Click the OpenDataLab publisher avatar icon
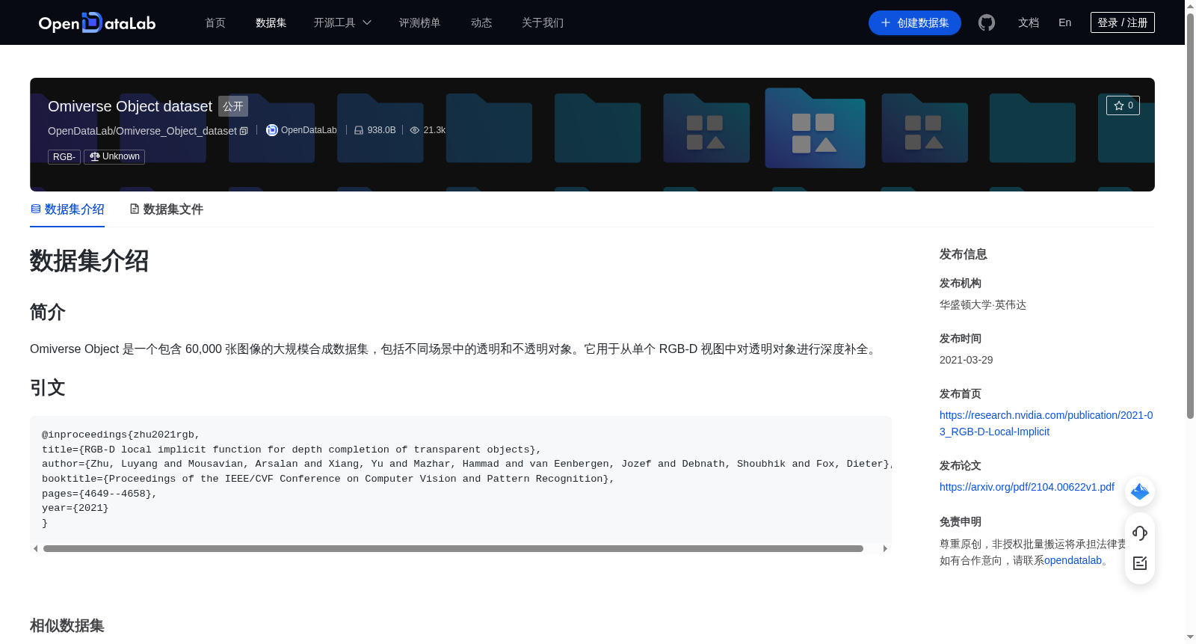This screenshot has width=1196, height=644. [x=272, y=130]
